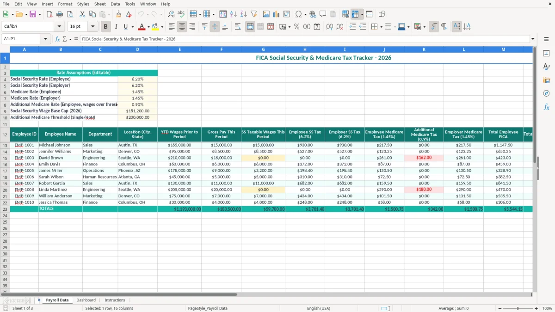Toggle Underline formatting

125,27
